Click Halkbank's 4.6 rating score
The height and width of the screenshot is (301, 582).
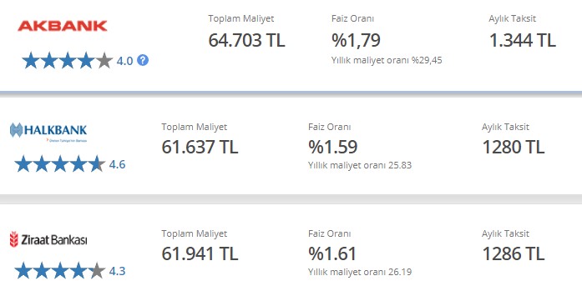tap(117, 164)
